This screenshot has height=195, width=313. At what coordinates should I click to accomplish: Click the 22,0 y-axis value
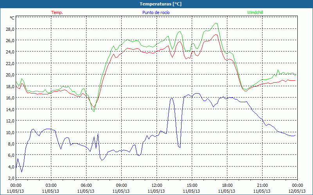click(10, 63)
